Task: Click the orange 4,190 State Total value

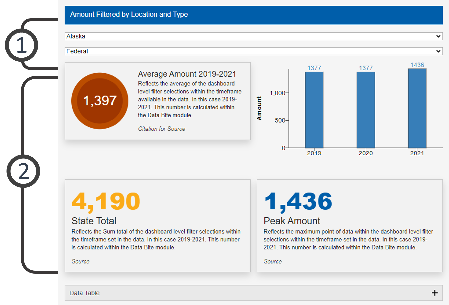Action: [x=106, y=200]
